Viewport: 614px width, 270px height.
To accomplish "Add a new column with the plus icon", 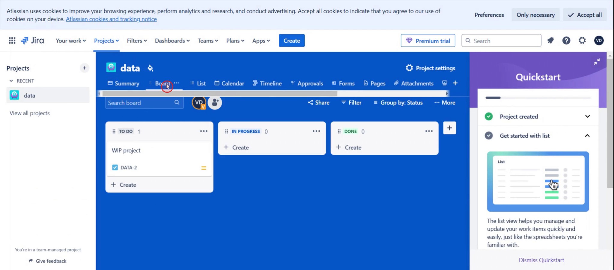I will click(x=449, y=128).
